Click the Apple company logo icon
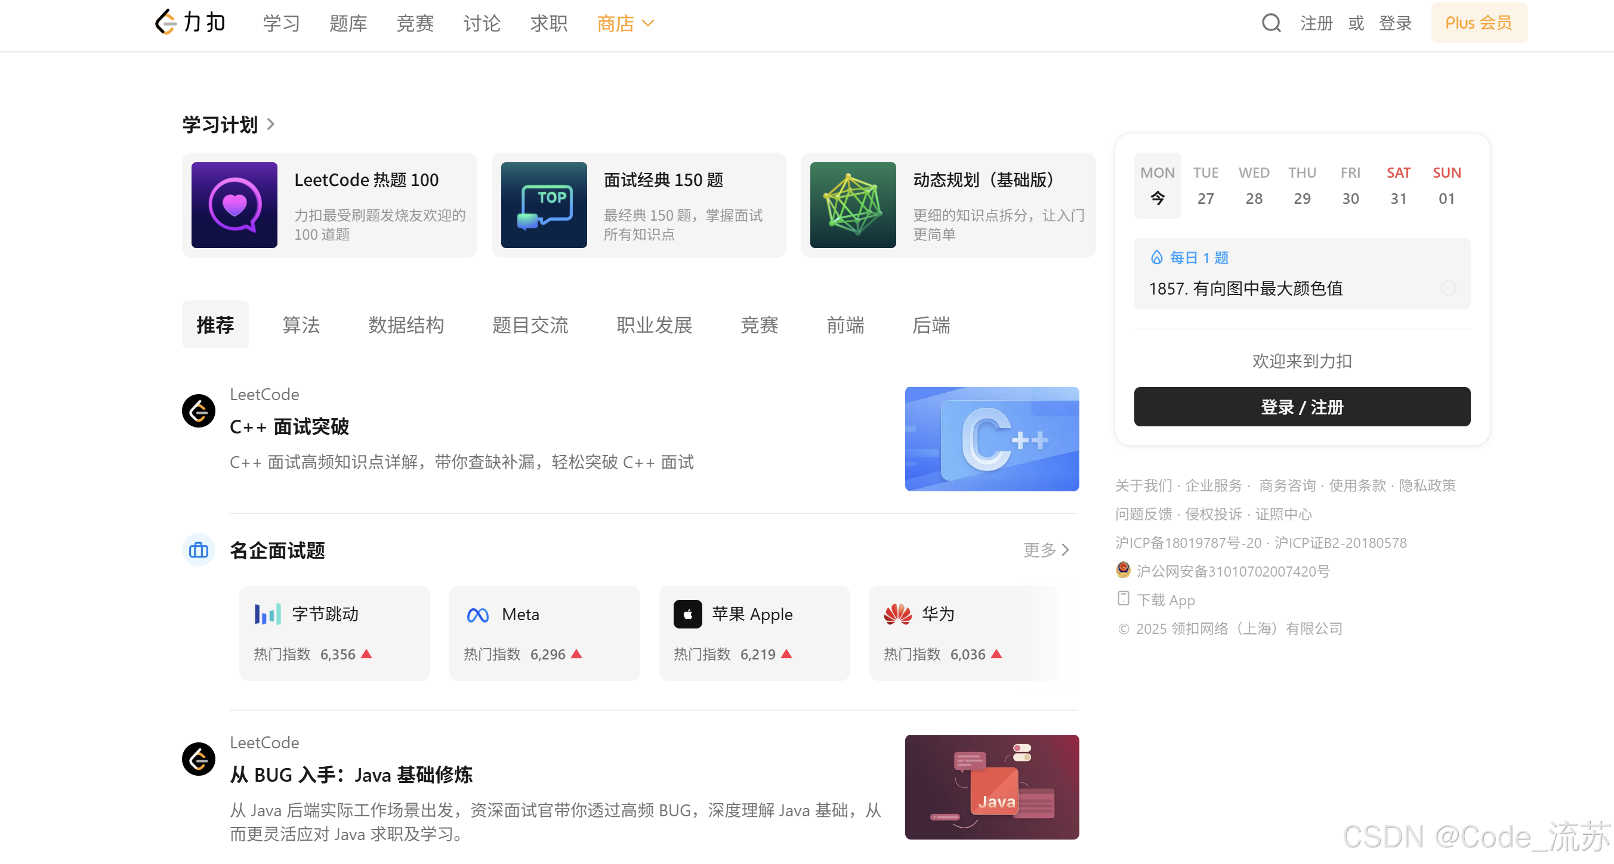1614x864 pixels. (687, 614)
